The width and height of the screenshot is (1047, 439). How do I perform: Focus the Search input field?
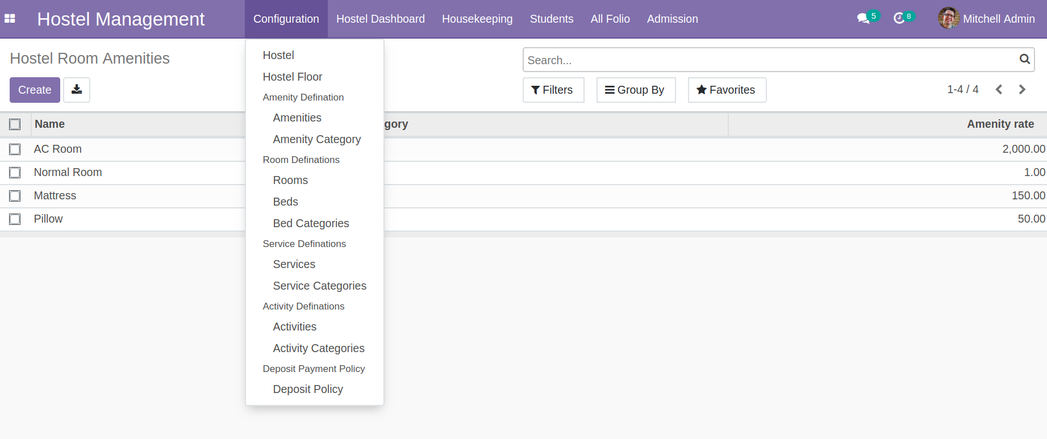point(770,60)
